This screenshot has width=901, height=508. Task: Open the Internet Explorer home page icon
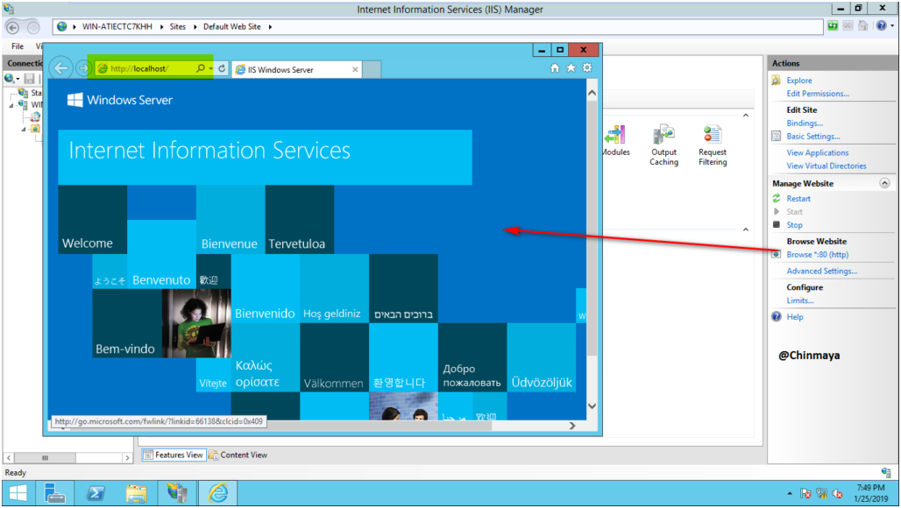555,67
